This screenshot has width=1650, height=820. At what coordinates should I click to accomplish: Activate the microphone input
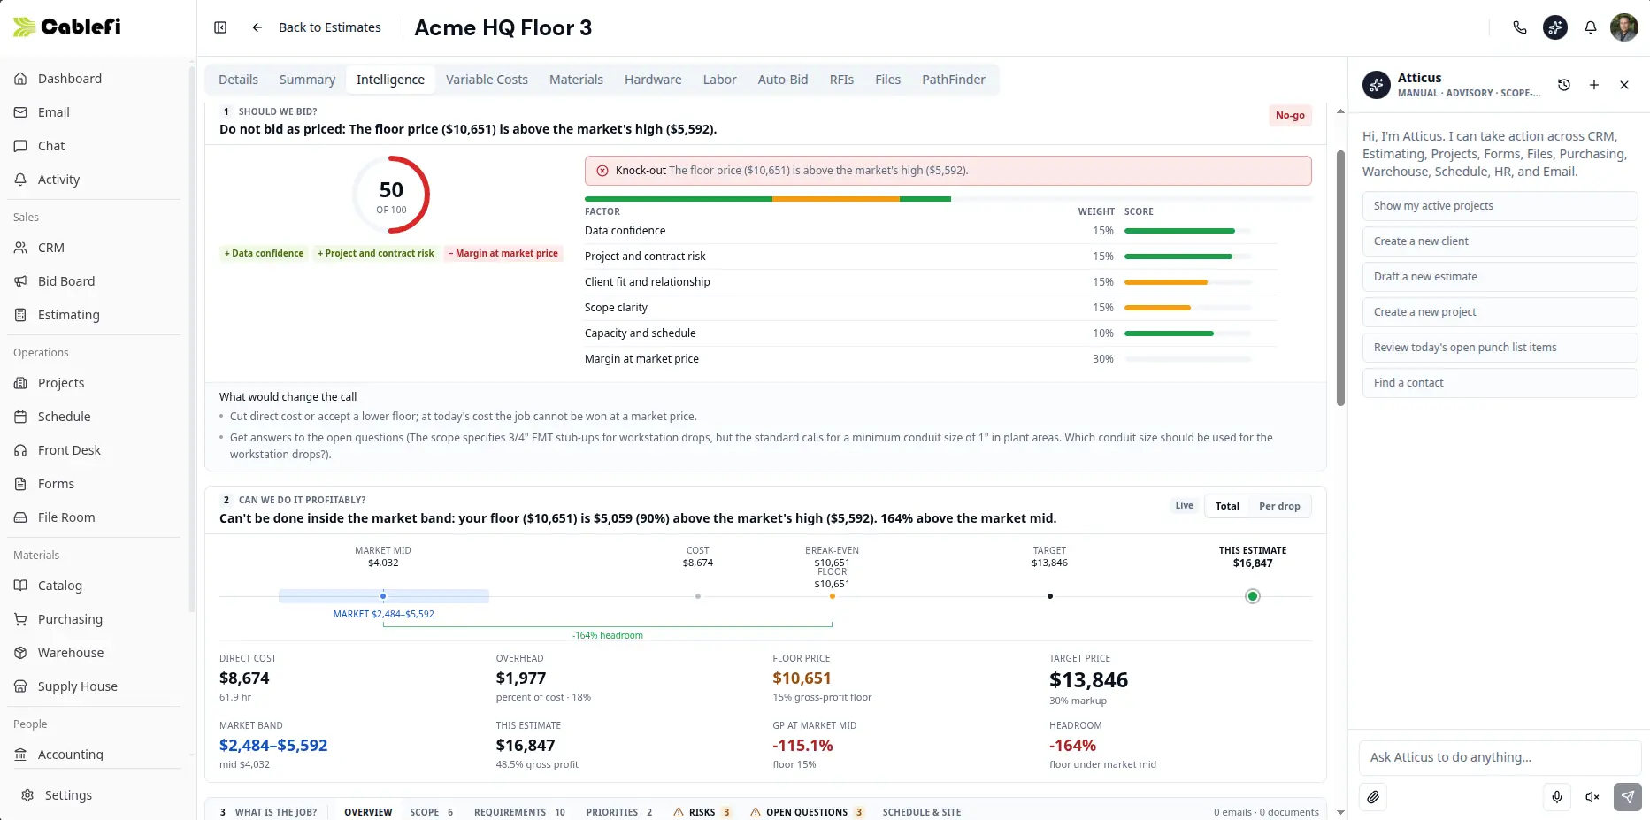click(1557, 797)
